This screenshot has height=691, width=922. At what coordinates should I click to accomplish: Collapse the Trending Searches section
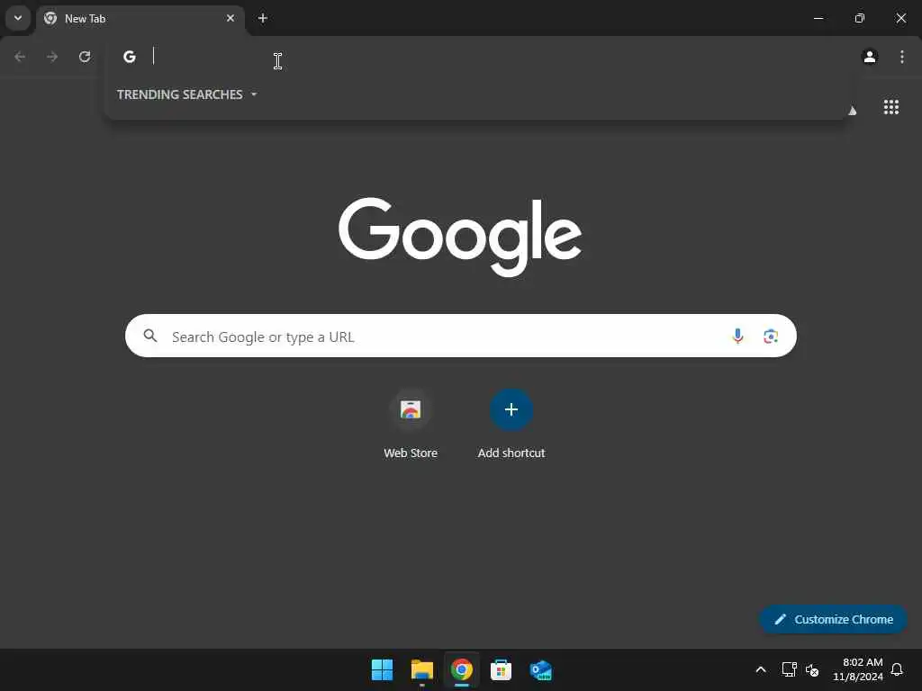187,94
